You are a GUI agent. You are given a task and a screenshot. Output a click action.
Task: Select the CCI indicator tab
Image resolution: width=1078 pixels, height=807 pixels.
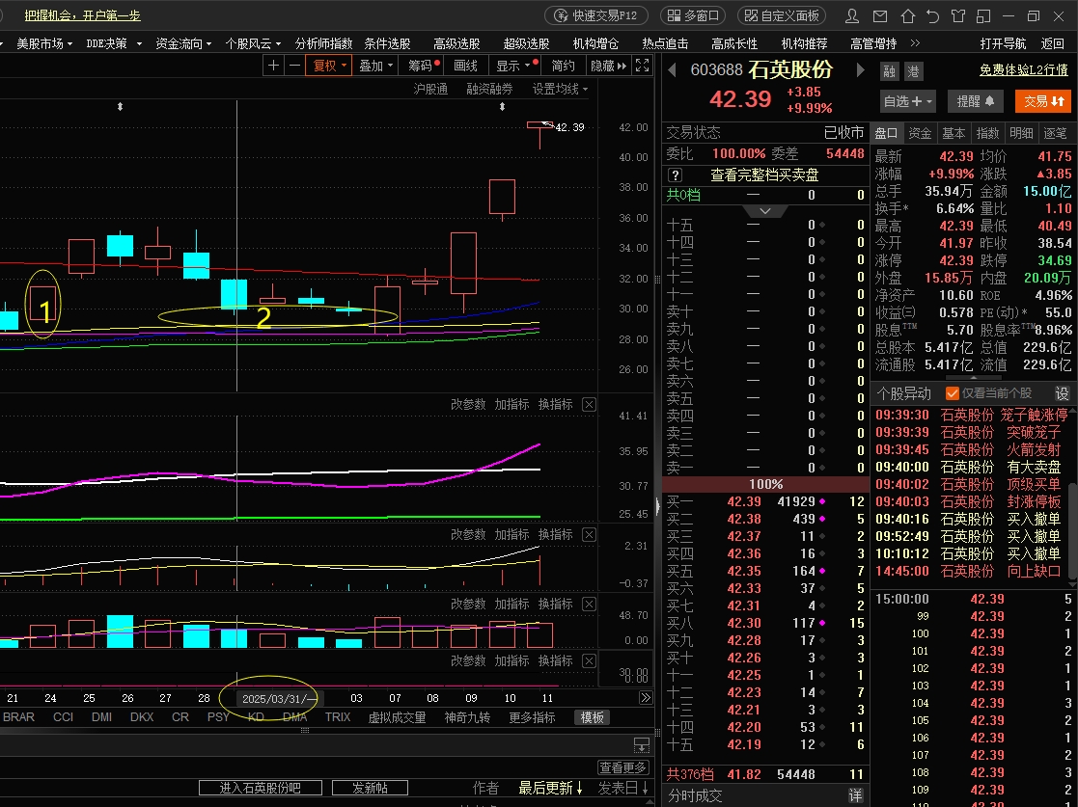[x=64, y=717]
